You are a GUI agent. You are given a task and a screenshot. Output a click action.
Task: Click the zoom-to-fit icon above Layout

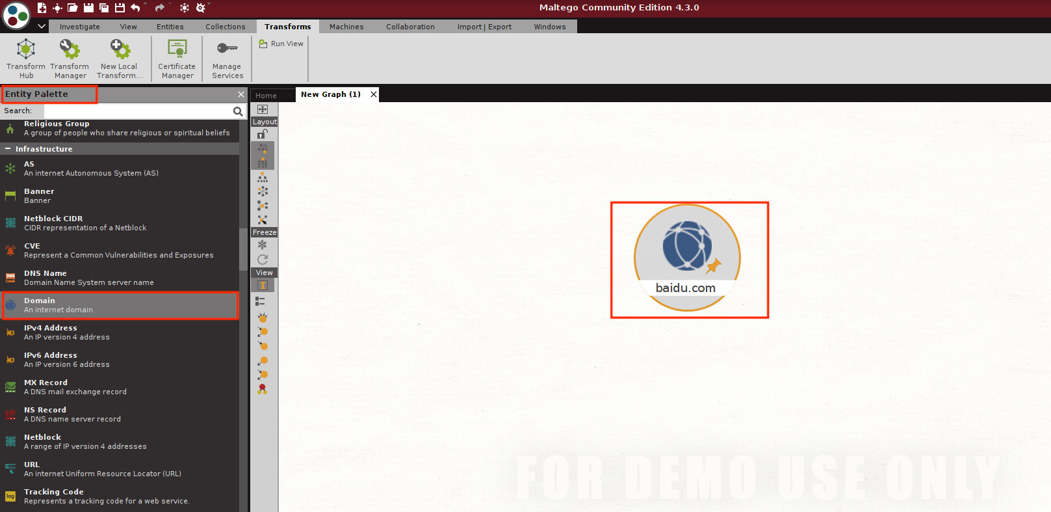263,109
